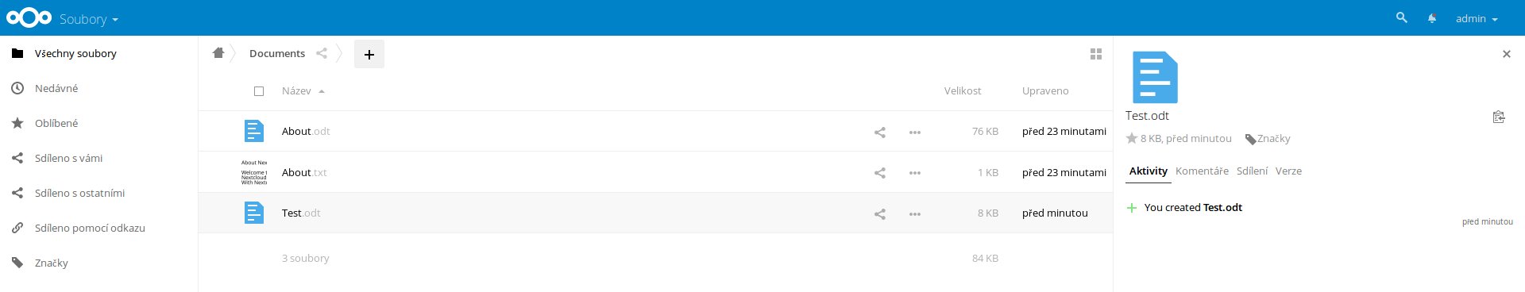Open the notifications bell

[1432, 18]
